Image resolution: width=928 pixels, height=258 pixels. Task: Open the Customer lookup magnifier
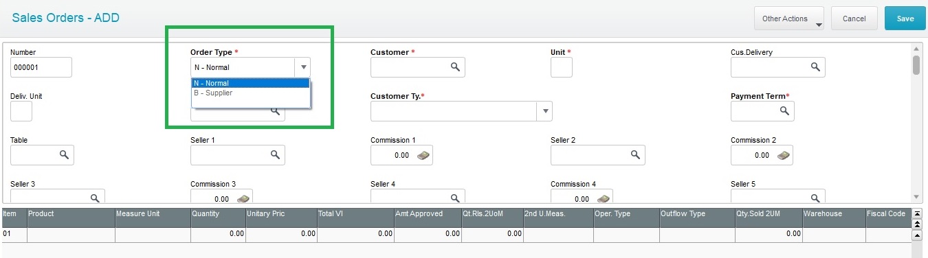pos(454,67)
